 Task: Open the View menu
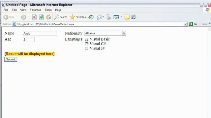[23, 10]
